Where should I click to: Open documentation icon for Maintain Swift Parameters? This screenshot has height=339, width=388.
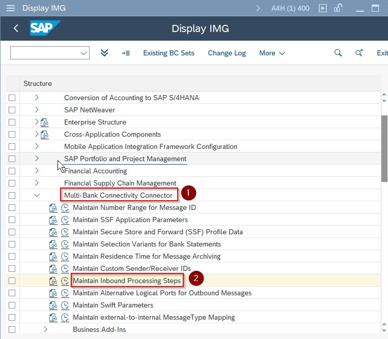point(53,305)
